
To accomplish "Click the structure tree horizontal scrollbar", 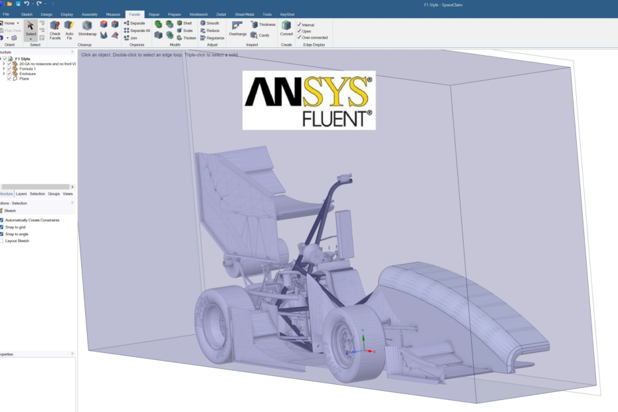I will (35, 187).
